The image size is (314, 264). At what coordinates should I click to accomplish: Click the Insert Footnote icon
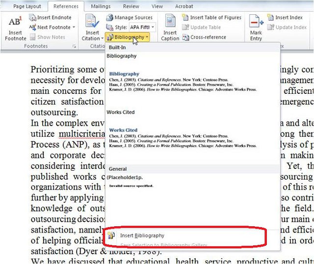pos(15,23)
